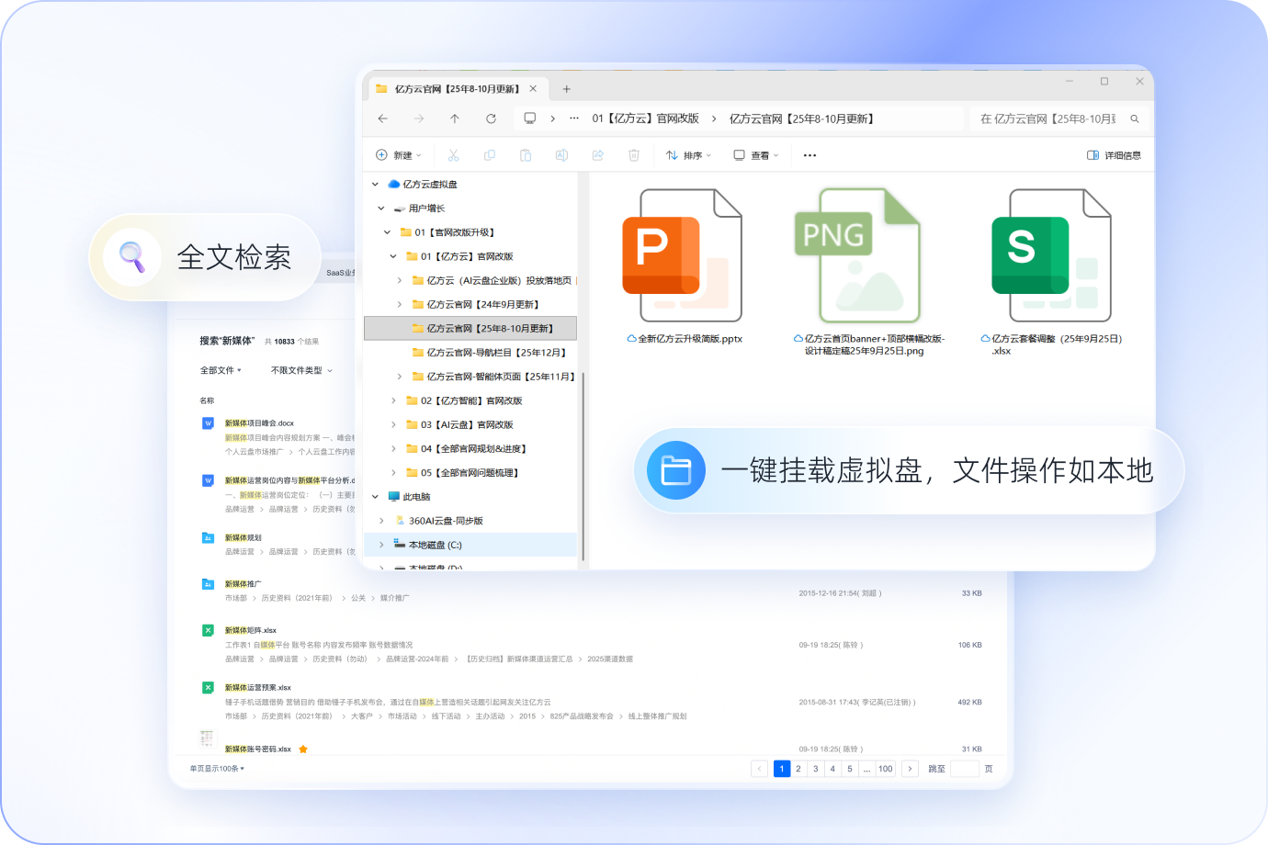Click the Paste icon in the toolbar

[x=526, y=155]
